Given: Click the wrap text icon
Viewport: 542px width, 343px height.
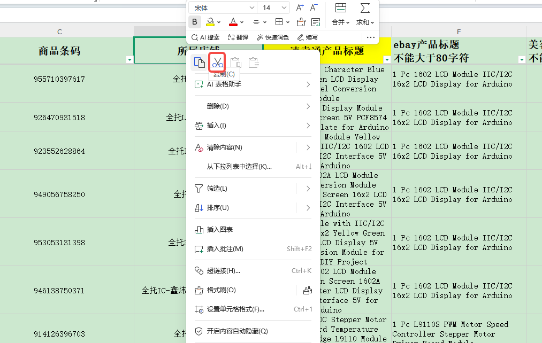Looking at the screenshot, I should pyautogui.click(x=316, y=22).
